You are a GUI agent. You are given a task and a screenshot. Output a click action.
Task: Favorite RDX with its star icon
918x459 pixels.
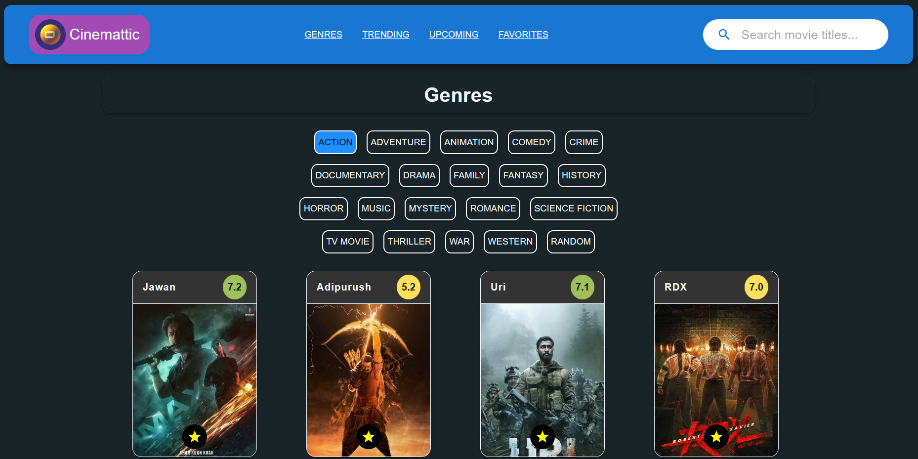click(x=716, y=437)
